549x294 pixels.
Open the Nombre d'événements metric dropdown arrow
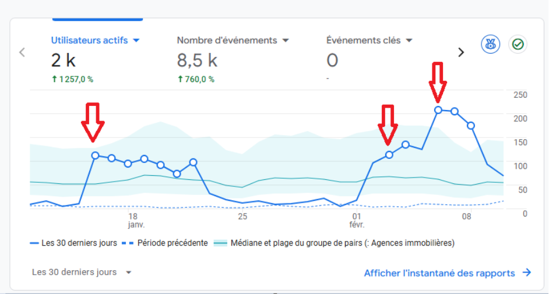click(286, 41)
